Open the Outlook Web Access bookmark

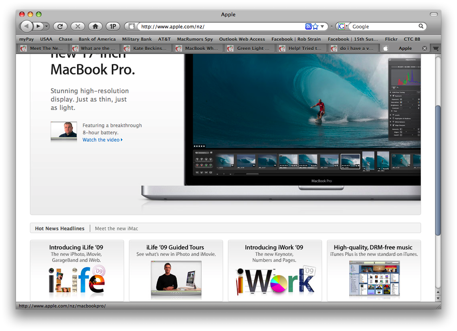[x=242, y=39]
